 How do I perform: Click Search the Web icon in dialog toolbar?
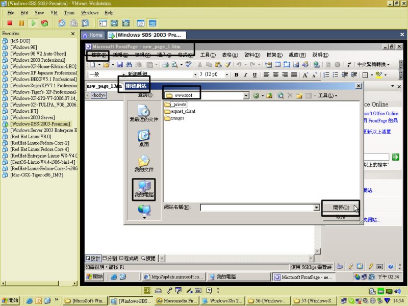coord(280,96)
